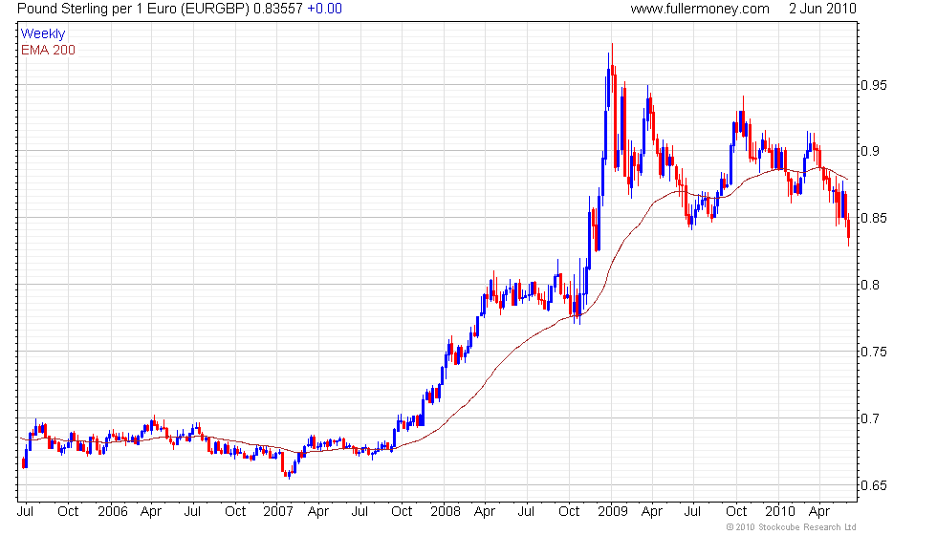
Task: Click the chart title 'Pound Sterling per 1 Euro (EURGBP)'
Action: pyautogui.click(x=133, y=9)
